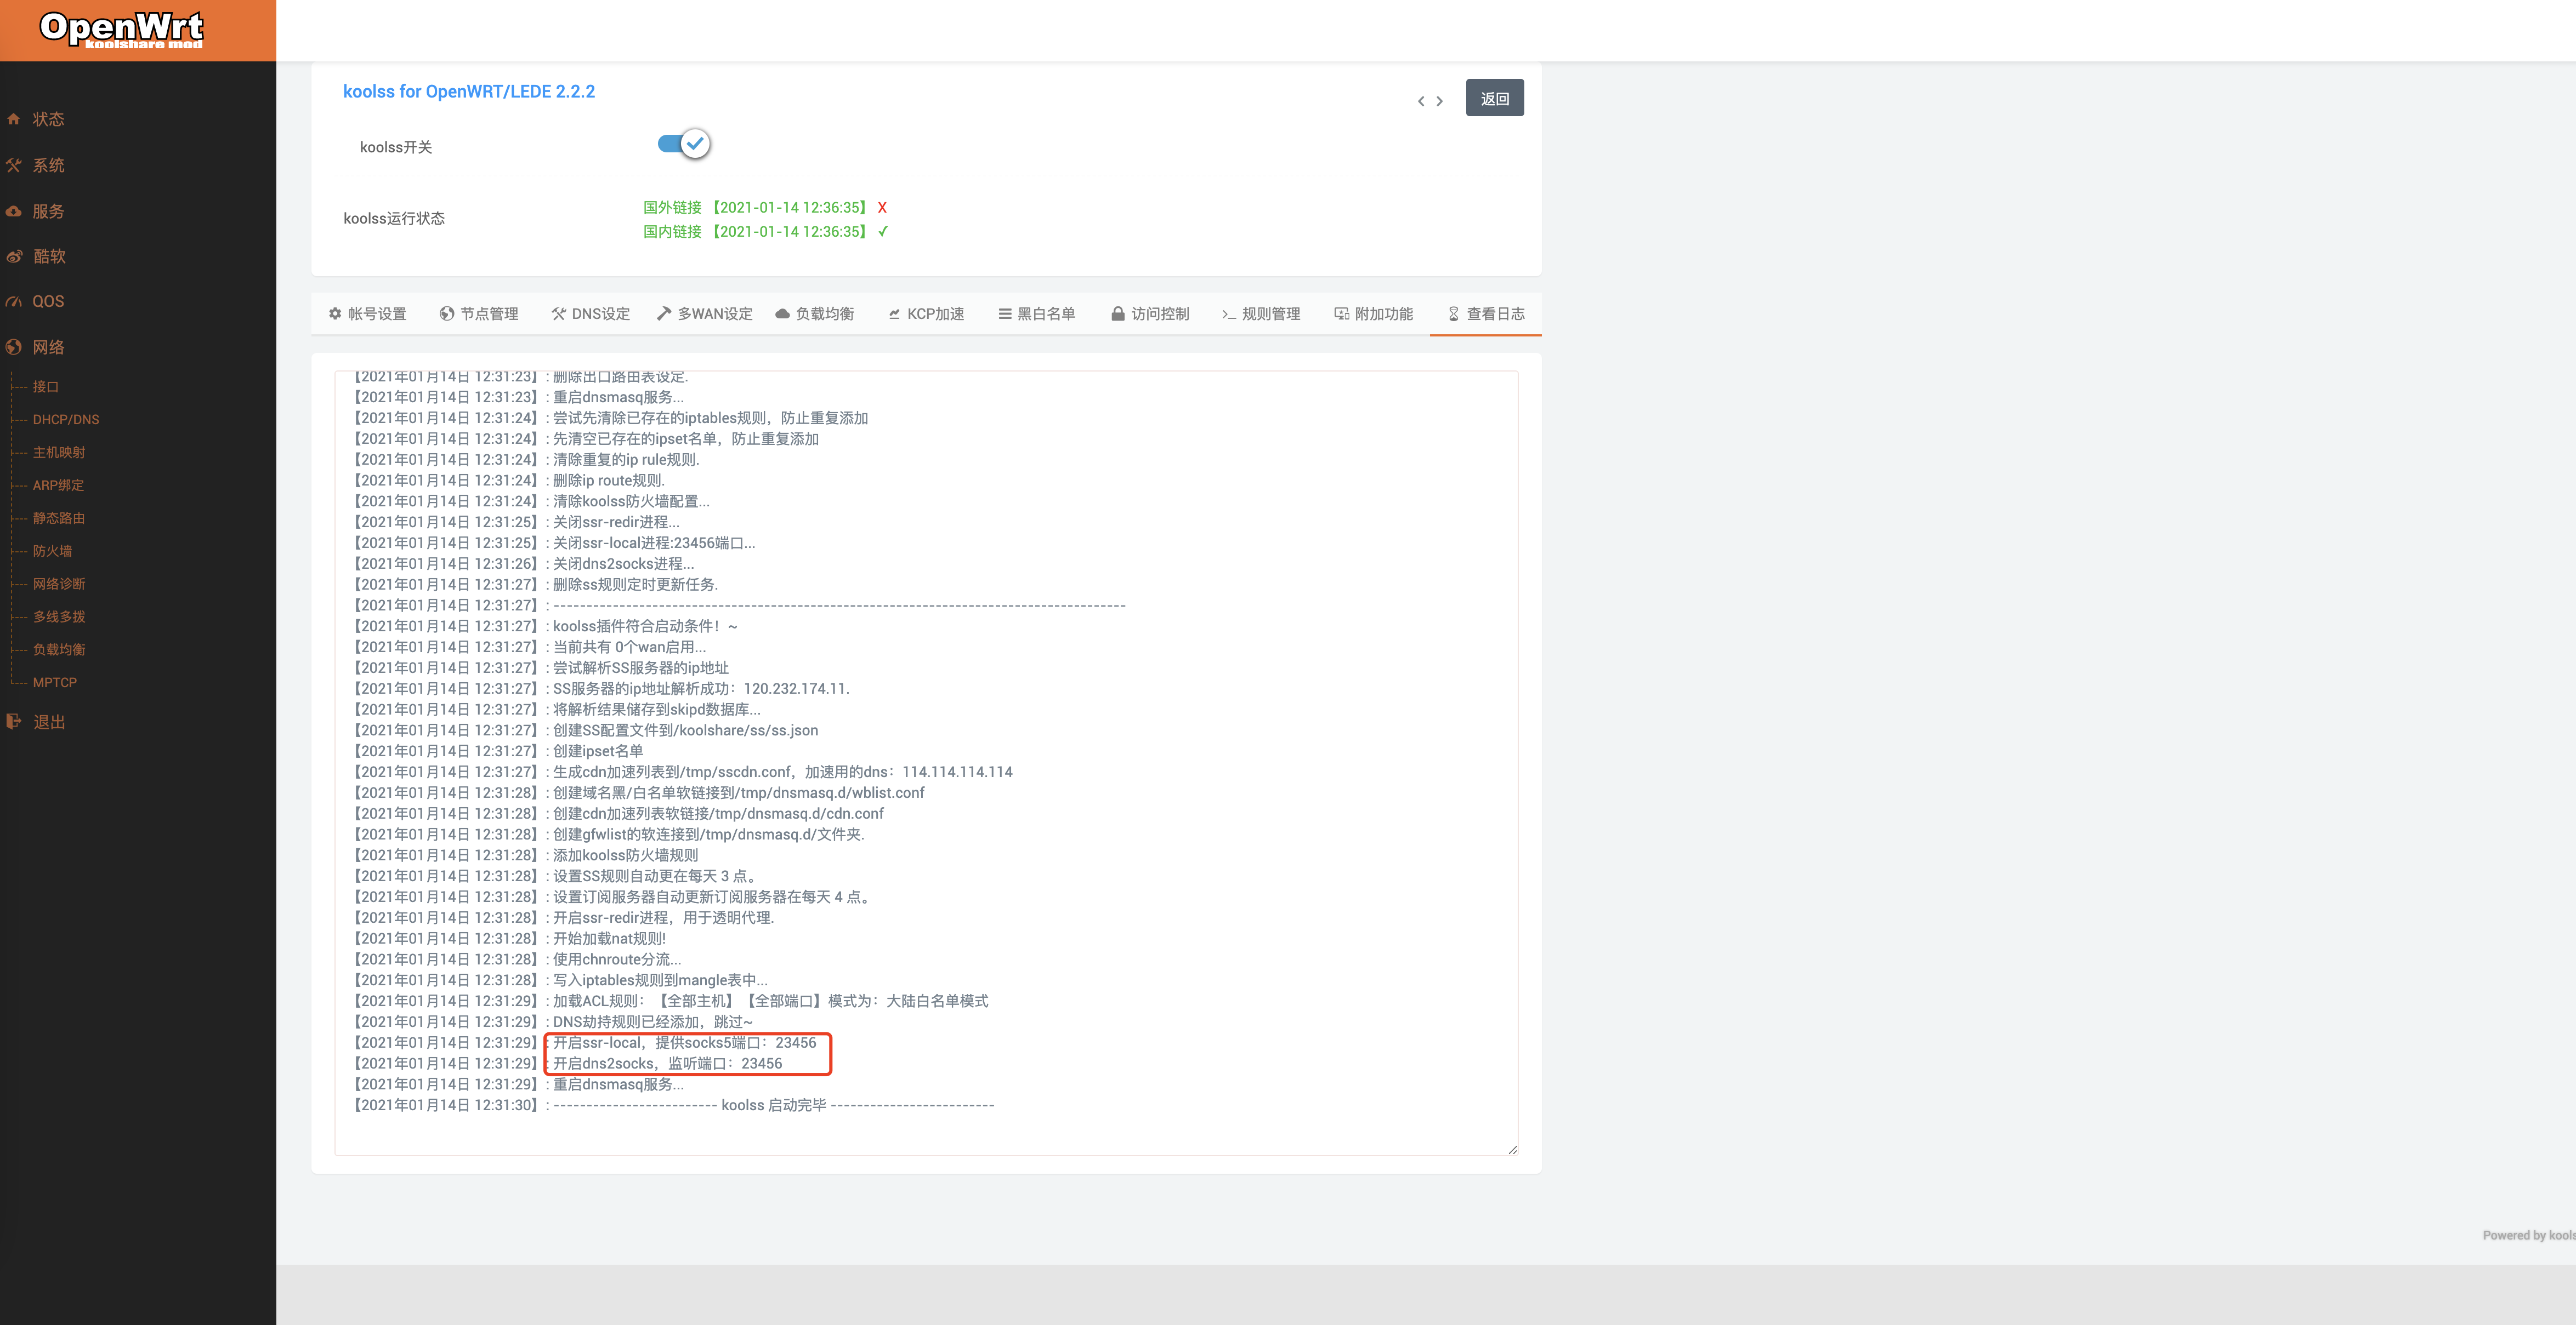The height and width of the screenshot is (1325, 2576).
Task: Open the 帐号设置 tab
Action: 367,314
